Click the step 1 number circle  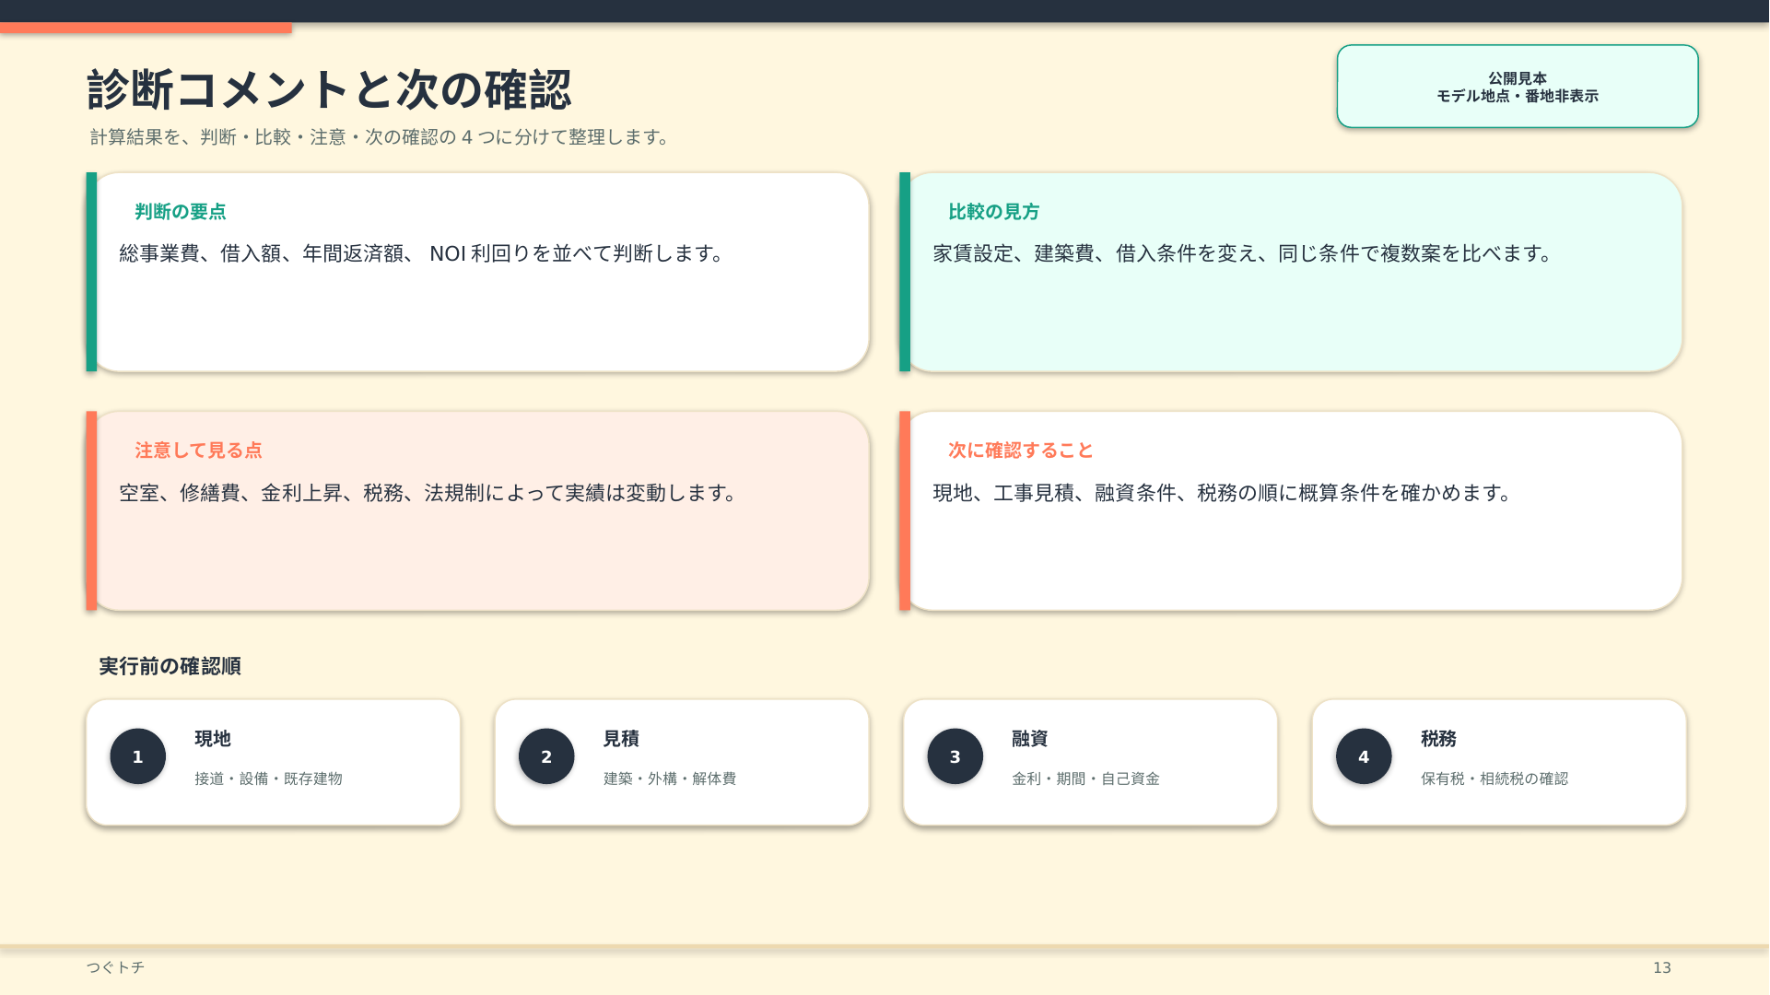point(138,756)
